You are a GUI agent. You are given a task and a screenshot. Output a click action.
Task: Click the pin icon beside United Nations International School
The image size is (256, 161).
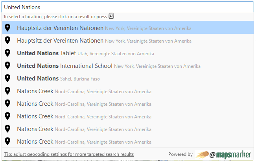coord(7,66)
